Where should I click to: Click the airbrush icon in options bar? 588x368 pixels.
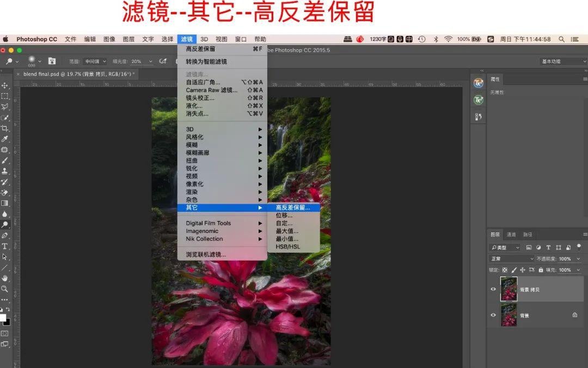(x=163, y=61)
